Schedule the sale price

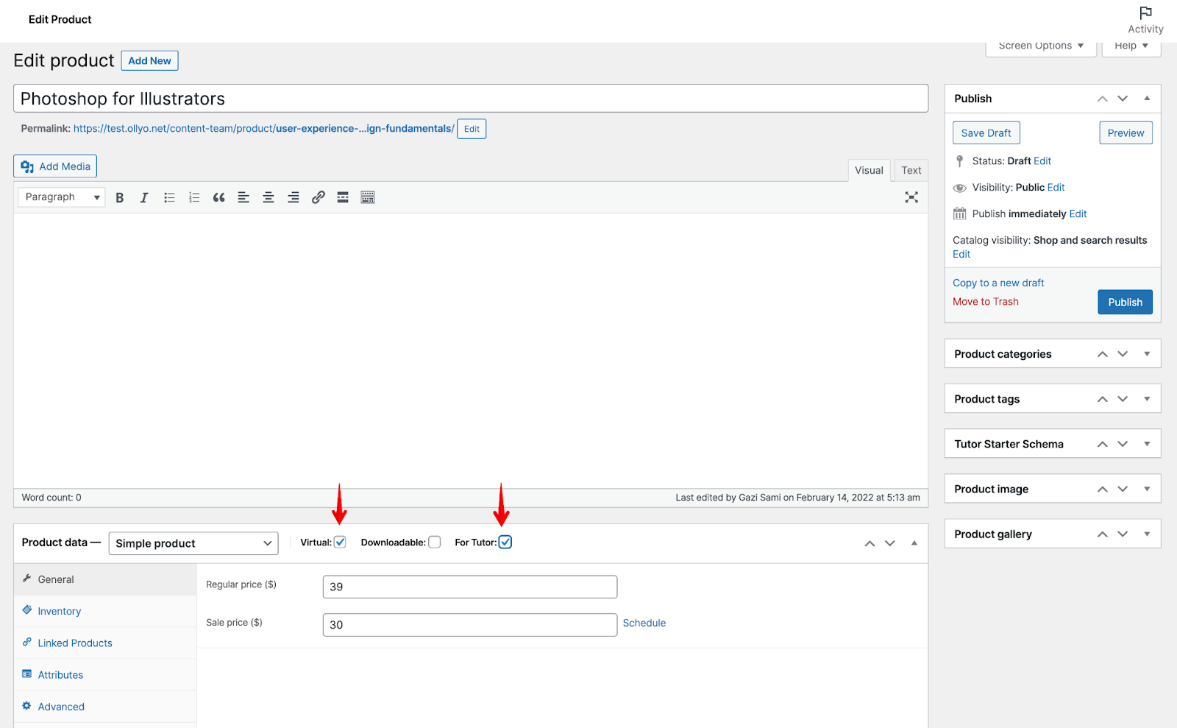[x=644, y=623]
